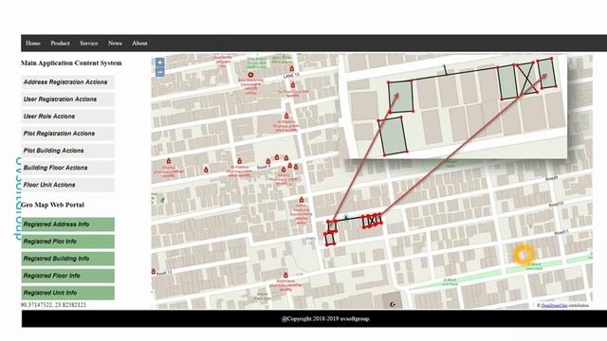Open the Service menu item
This screenshot has width=607, height=341.
pyautogui.click(x=88, y=44)
